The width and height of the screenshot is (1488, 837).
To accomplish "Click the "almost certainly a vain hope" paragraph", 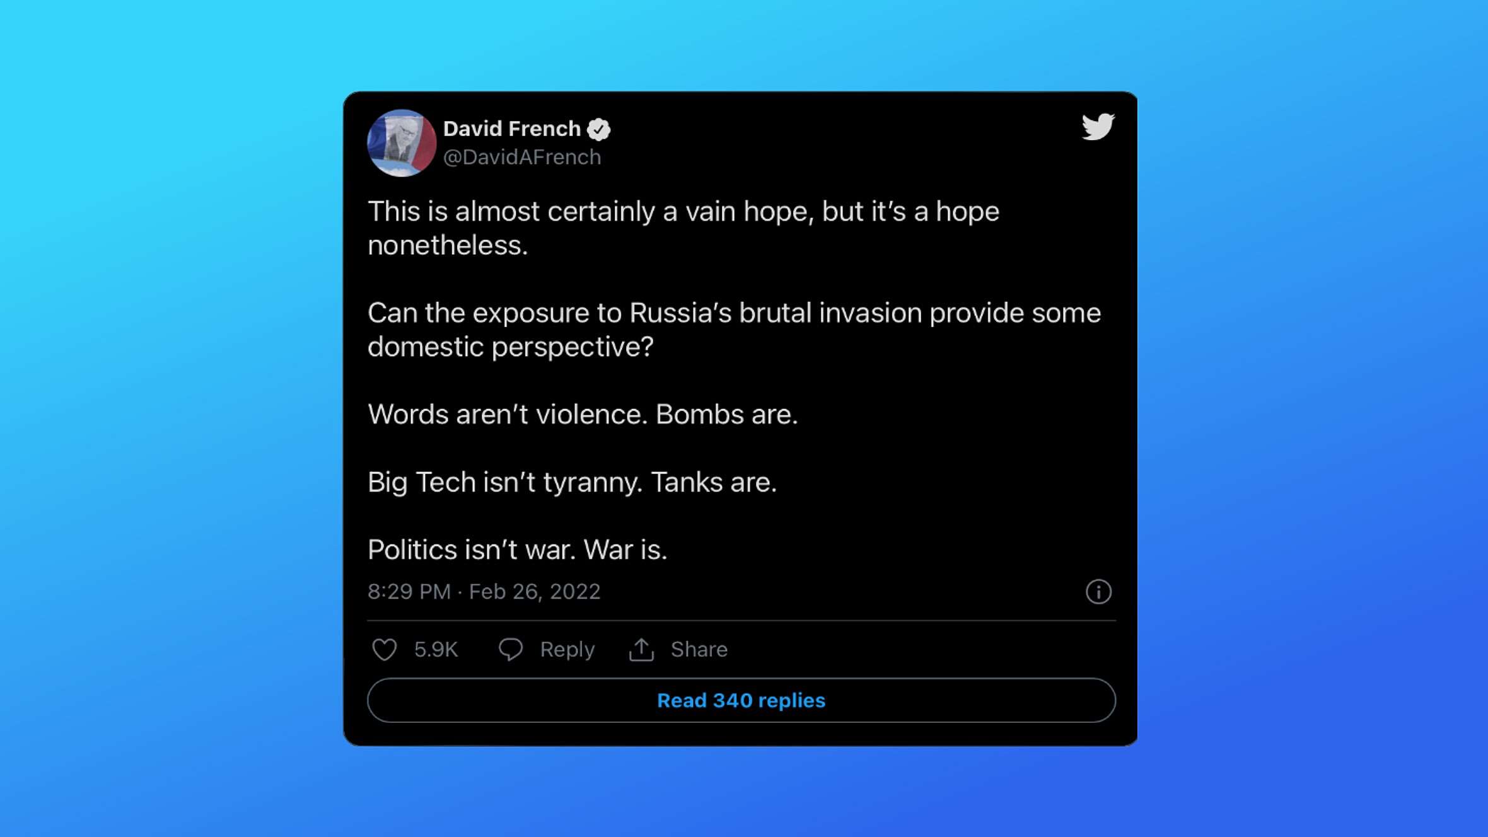I will coord(683,228).
